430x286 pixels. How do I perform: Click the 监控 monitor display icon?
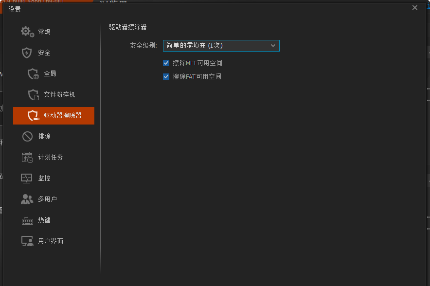(27, 178)
